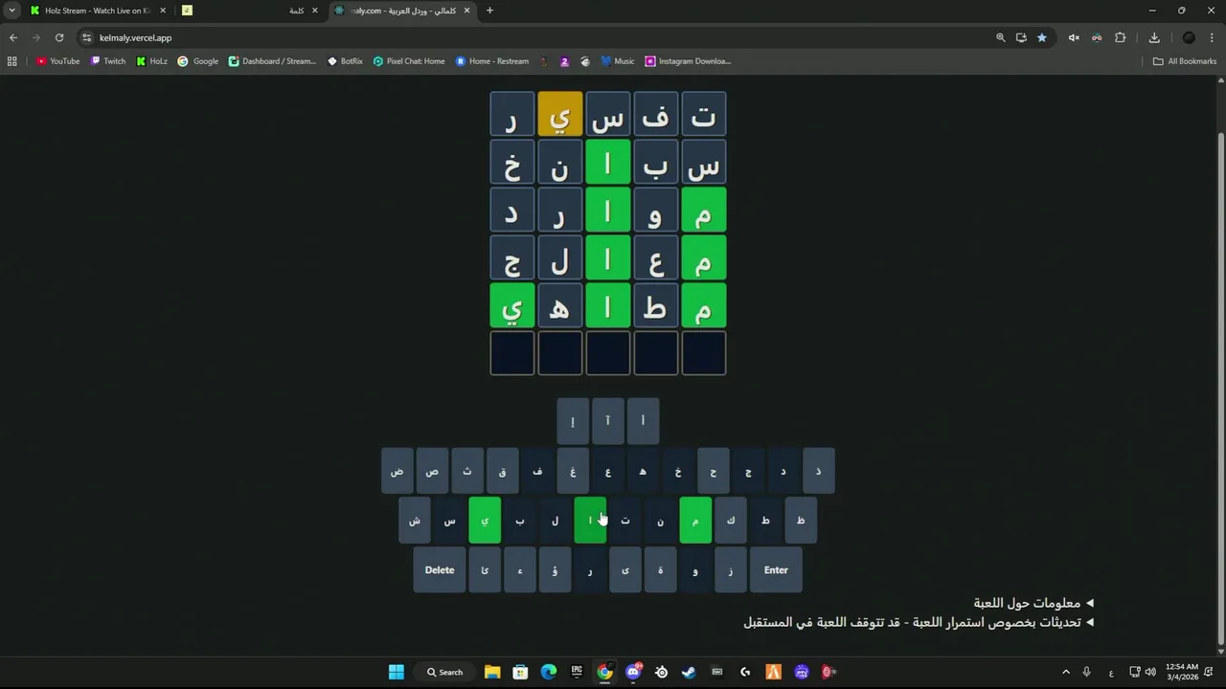Tap the green م key

click(x=695, y=521)
